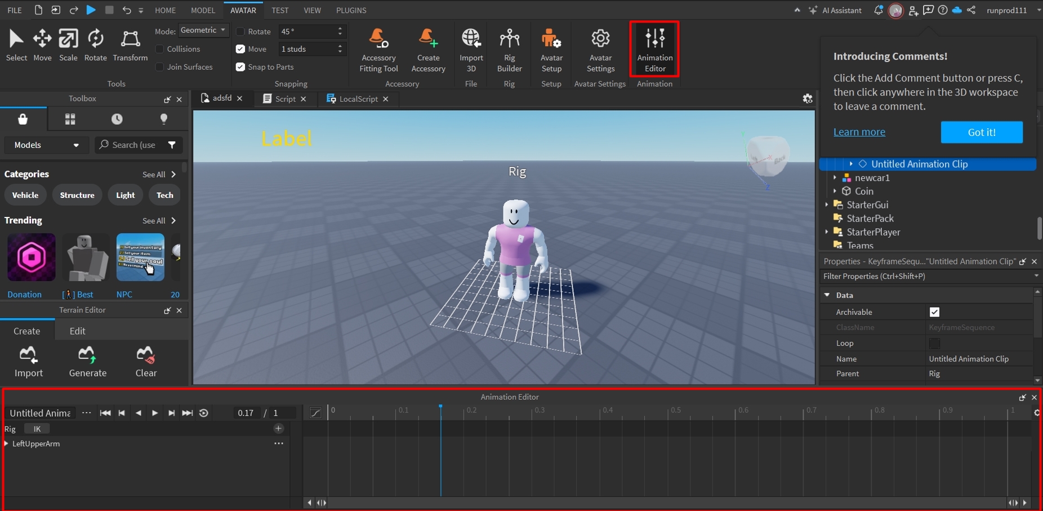Click Got it! in Comments popup
The image size is (1043, 511).
click(982, 132)
